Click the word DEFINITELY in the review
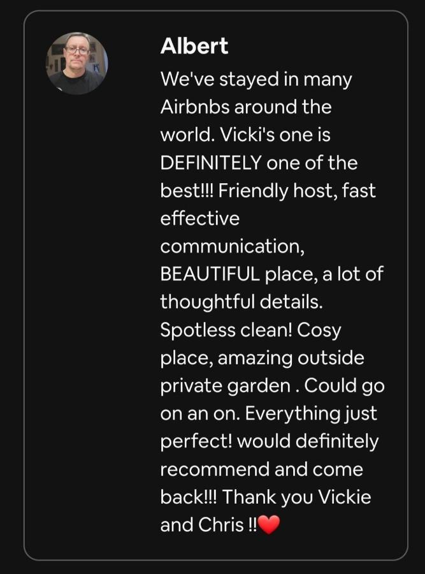The height and width of the screenshot is (574, 425). (211, 163)
